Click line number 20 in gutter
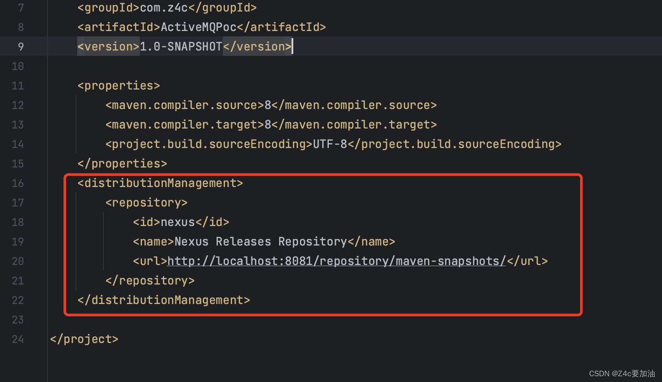The width and height of the screenshot is (662, 382). [18, 261]
